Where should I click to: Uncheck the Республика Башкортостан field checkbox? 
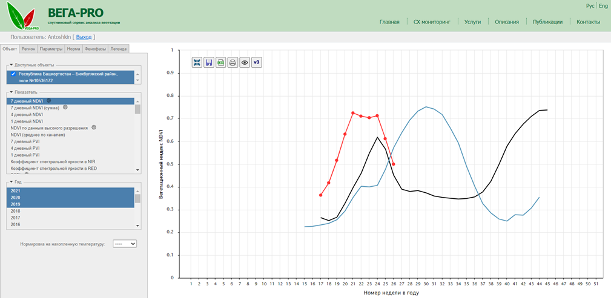coord(13,74)
